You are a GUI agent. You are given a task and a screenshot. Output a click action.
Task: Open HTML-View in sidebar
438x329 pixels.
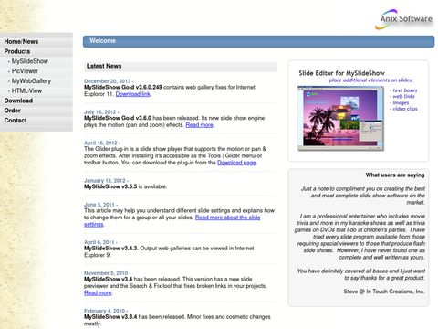(x=26, y=90)
